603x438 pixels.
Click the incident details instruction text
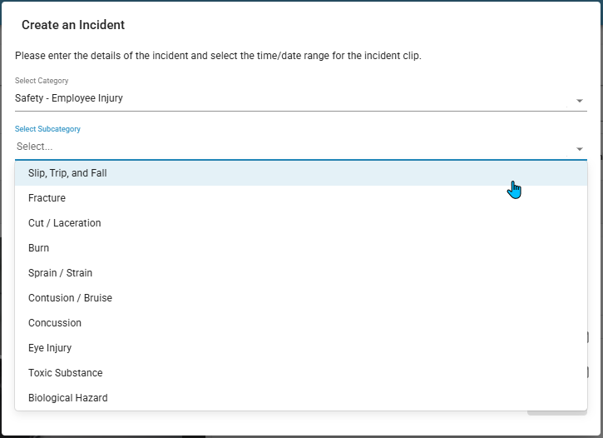point(218,56)
